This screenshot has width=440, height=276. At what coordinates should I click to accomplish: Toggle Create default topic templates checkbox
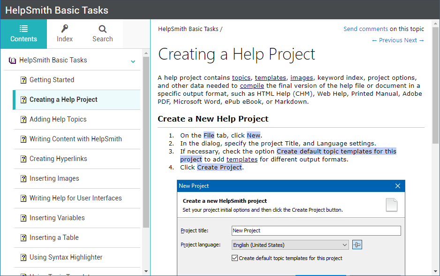(x=235, y=258)
